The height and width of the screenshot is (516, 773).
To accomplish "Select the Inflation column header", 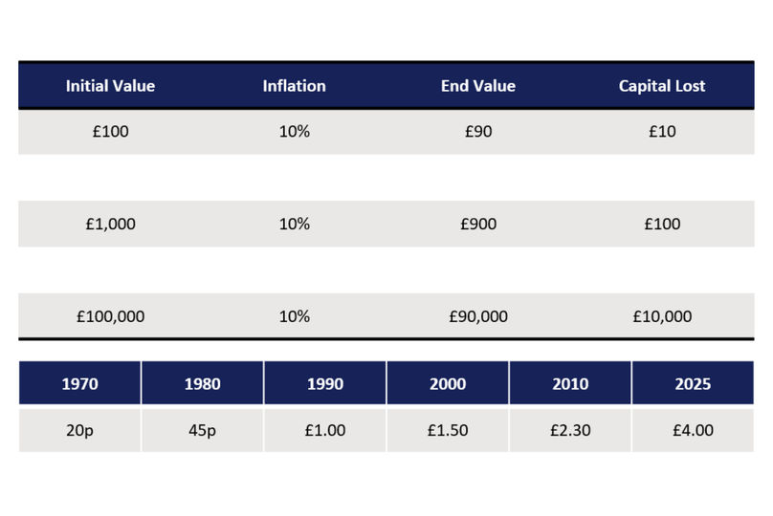I will (294, 86).
